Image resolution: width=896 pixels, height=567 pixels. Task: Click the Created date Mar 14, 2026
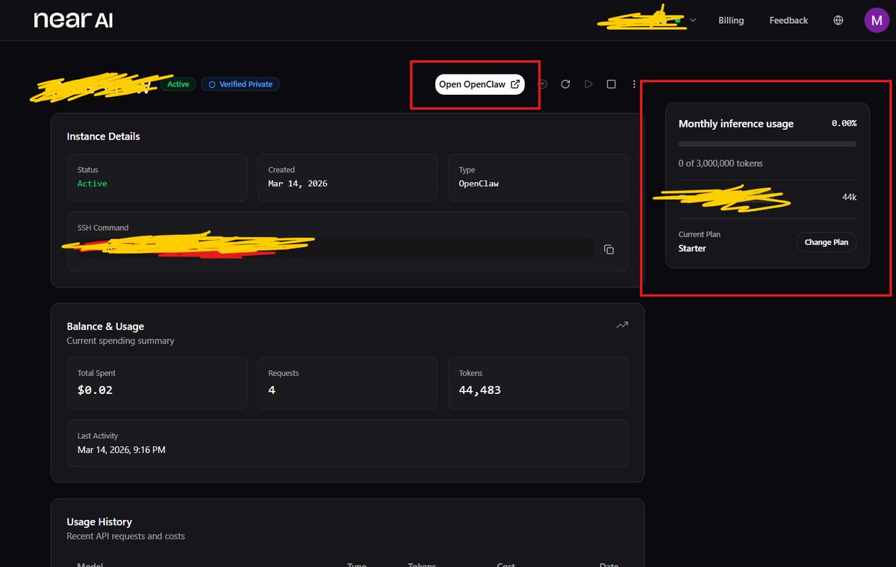(x=298, y=184)
